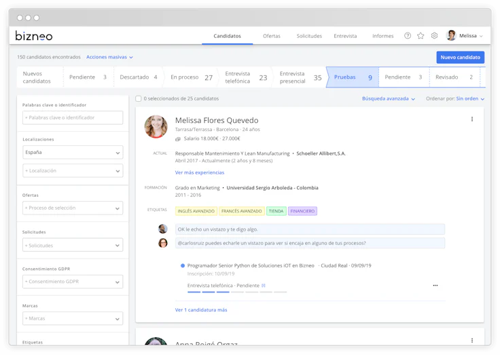The image size is (500, 355).
Task: Click '150 candidatos encontrados' text
Action: [x=49, y=57]
